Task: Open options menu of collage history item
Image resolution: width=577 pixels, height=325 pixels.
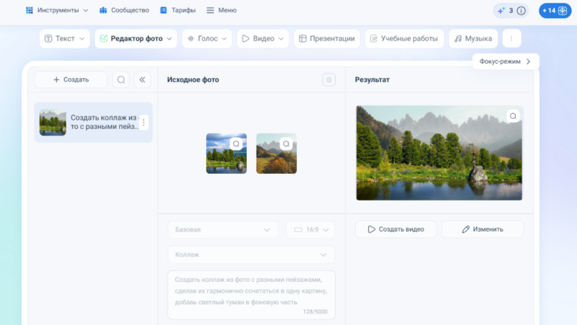Action: (x=144, y=122)
